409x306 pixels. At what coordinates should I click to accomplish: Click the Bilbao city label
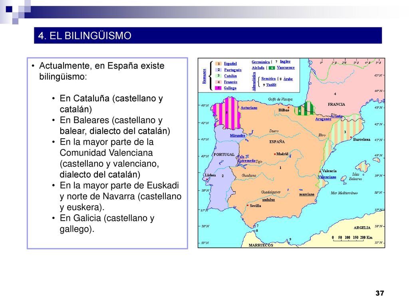pyautogui.click(x=284, y=110)
